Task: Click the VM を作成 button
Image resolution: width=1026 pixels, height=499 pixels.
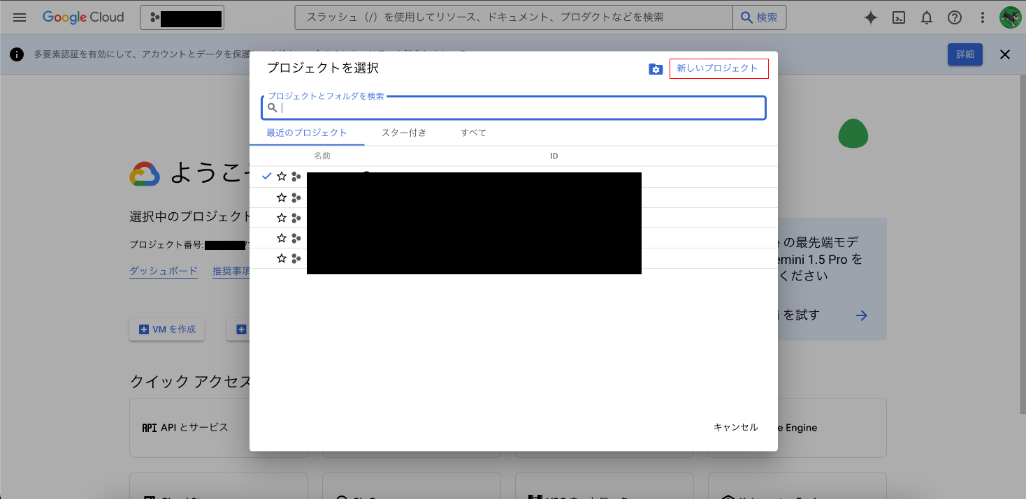Action: click(167, 329)
